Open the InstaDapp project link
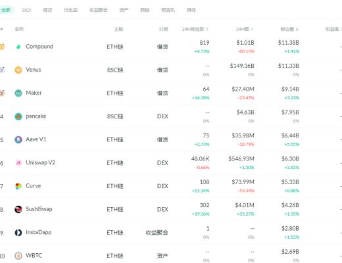 [39, 232]
